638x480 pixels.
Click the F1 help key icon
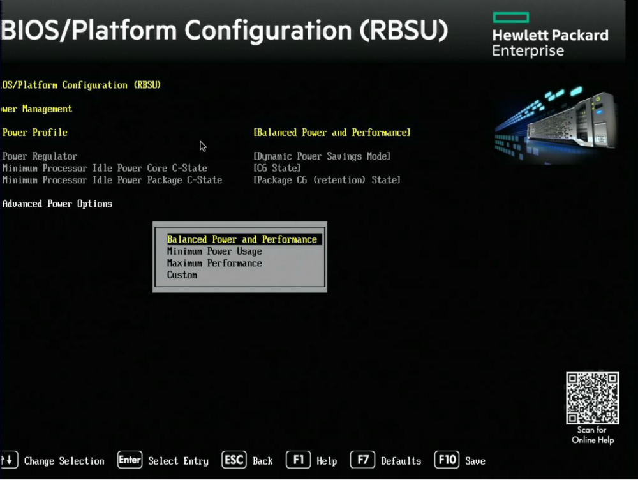pos(298,460)
